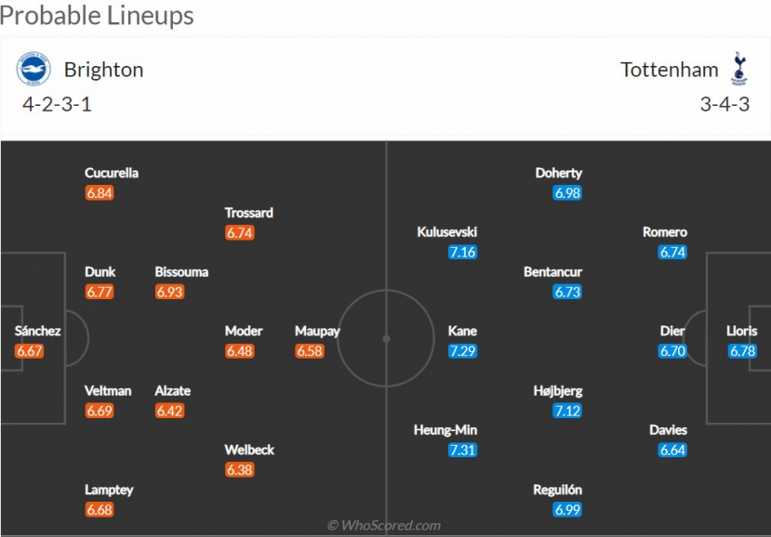Viewport: 771px width, 537px height.
Task: Click the Tottenham club crest icon
Action: pos(738,69)
